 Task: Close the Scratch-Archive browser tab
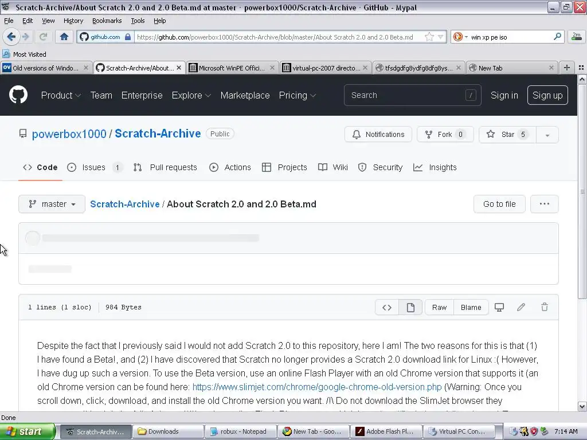(x=179, y=68)
